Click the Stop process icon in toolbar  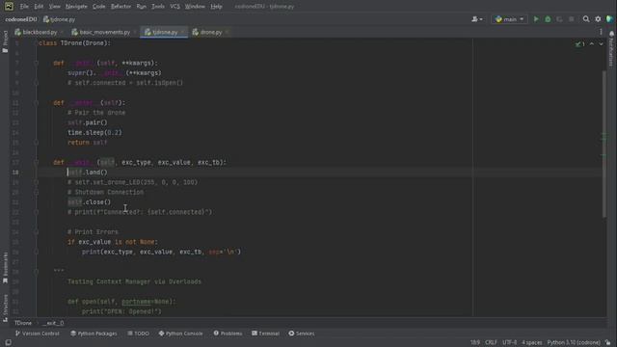tap(572, 19)
